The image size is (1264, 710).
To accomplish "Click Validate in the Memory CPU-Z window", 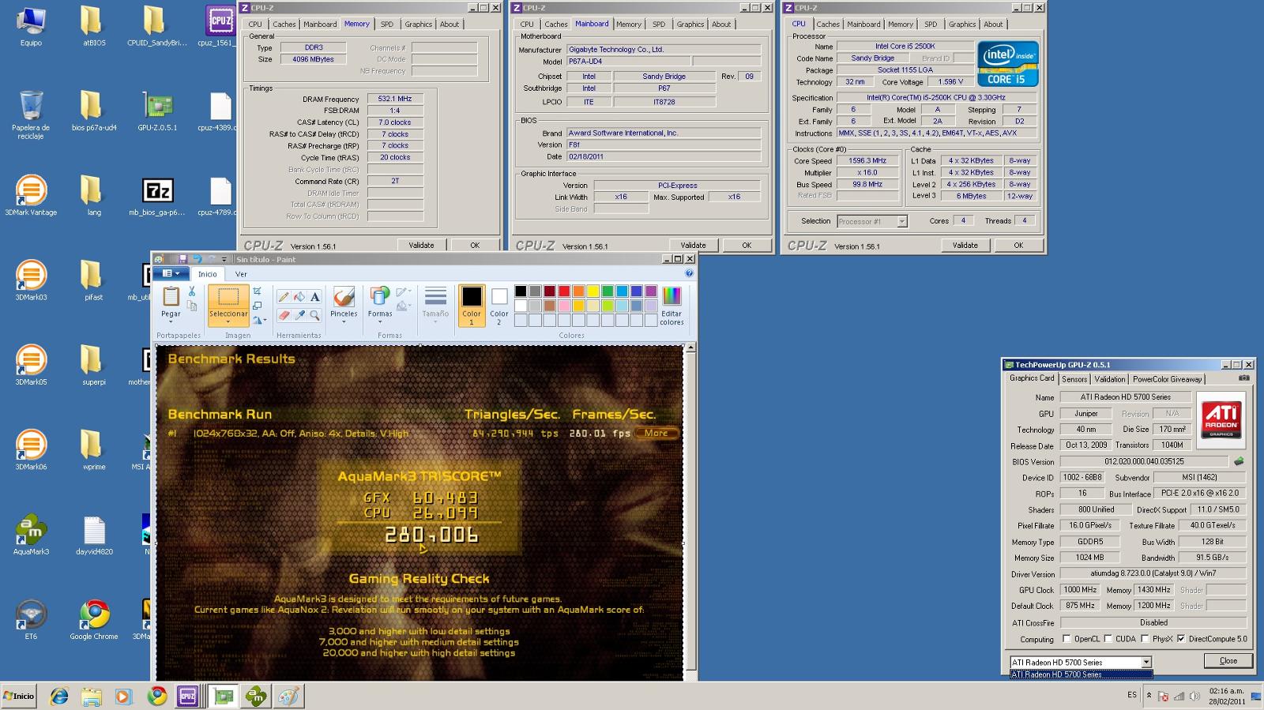I will [x=421, y=246].
